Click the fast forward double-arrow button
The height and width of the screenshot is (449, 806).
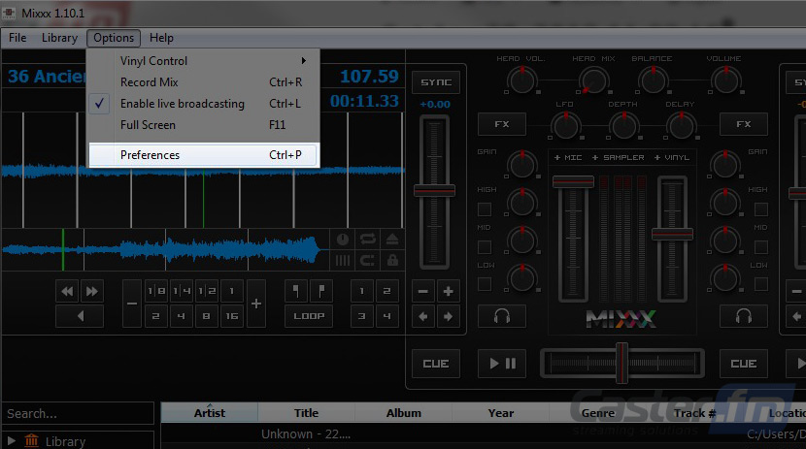click(92, 292)
